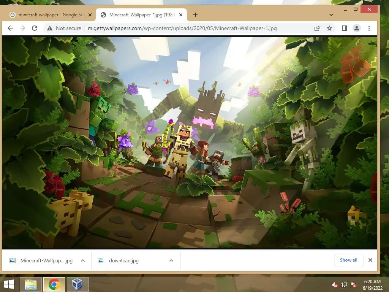
Task: Reload the current page
Action: 35,28
